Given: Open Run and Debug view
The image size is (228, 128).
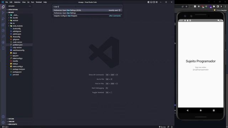Looking at the screenshot, I should pyautogui.click(x=3, y=19).
